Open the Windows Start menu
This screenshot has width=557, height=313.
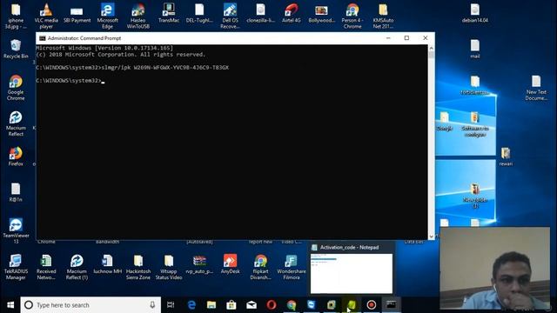coord(10,305)
